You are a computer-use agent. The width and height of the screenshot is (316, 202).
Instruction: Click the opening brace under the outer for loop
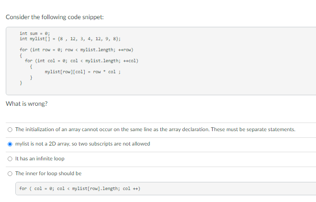coord(21,56)
